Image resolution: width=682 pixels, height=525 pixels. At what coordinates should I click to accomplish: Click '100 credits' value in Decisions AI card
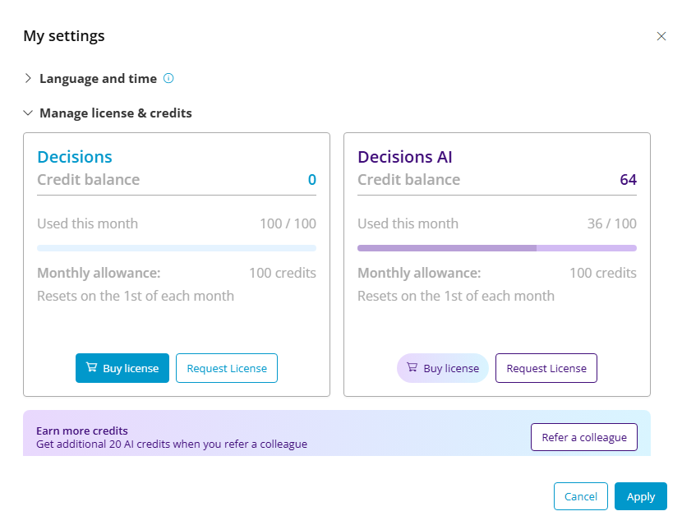(x=603, y=273)
